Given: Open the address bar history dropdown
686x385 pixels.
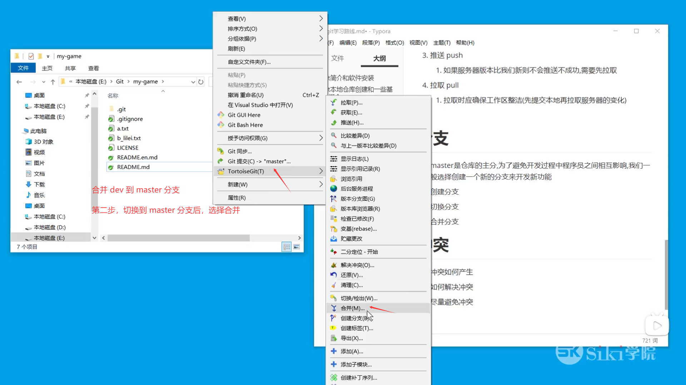Looking at the screenshot, I should pyautogui.click(x=193, y=82).
